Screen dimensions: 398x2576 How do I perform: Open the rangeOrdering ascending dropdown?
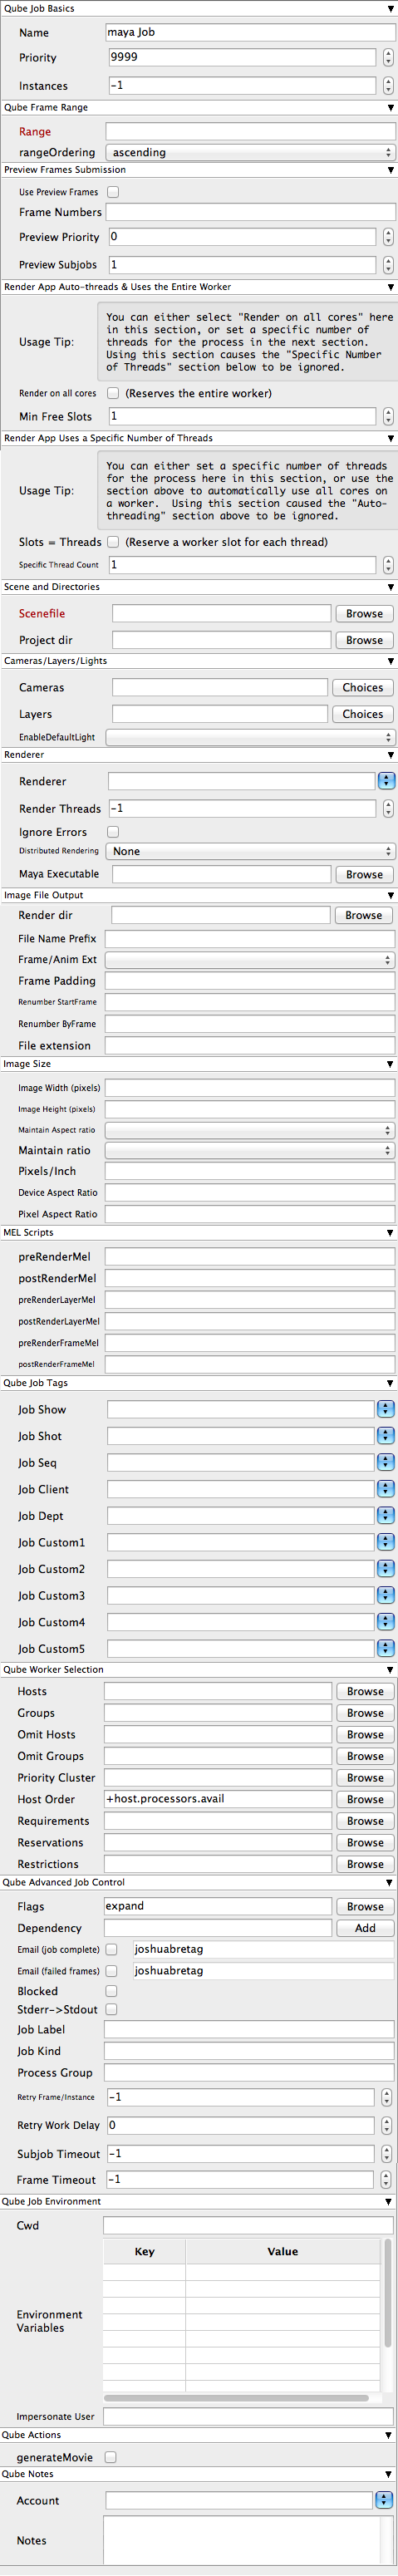[251, 152]
